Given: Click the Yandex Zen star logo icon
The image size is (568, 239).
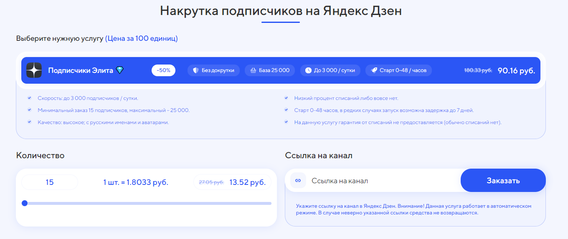Looking at the screenshot, I should 34,70.
